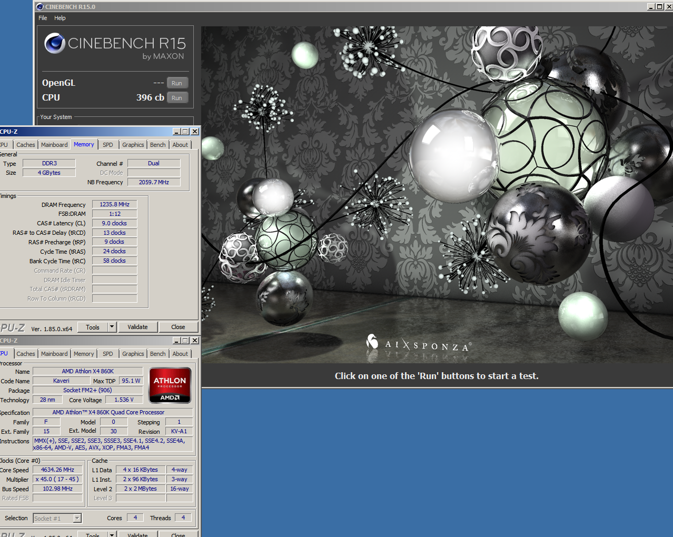Image resolution: width=673 pixels, height=537 pixels.
Task: Open Bench tab in upper CPU-Z window
Action: [158, 145]
